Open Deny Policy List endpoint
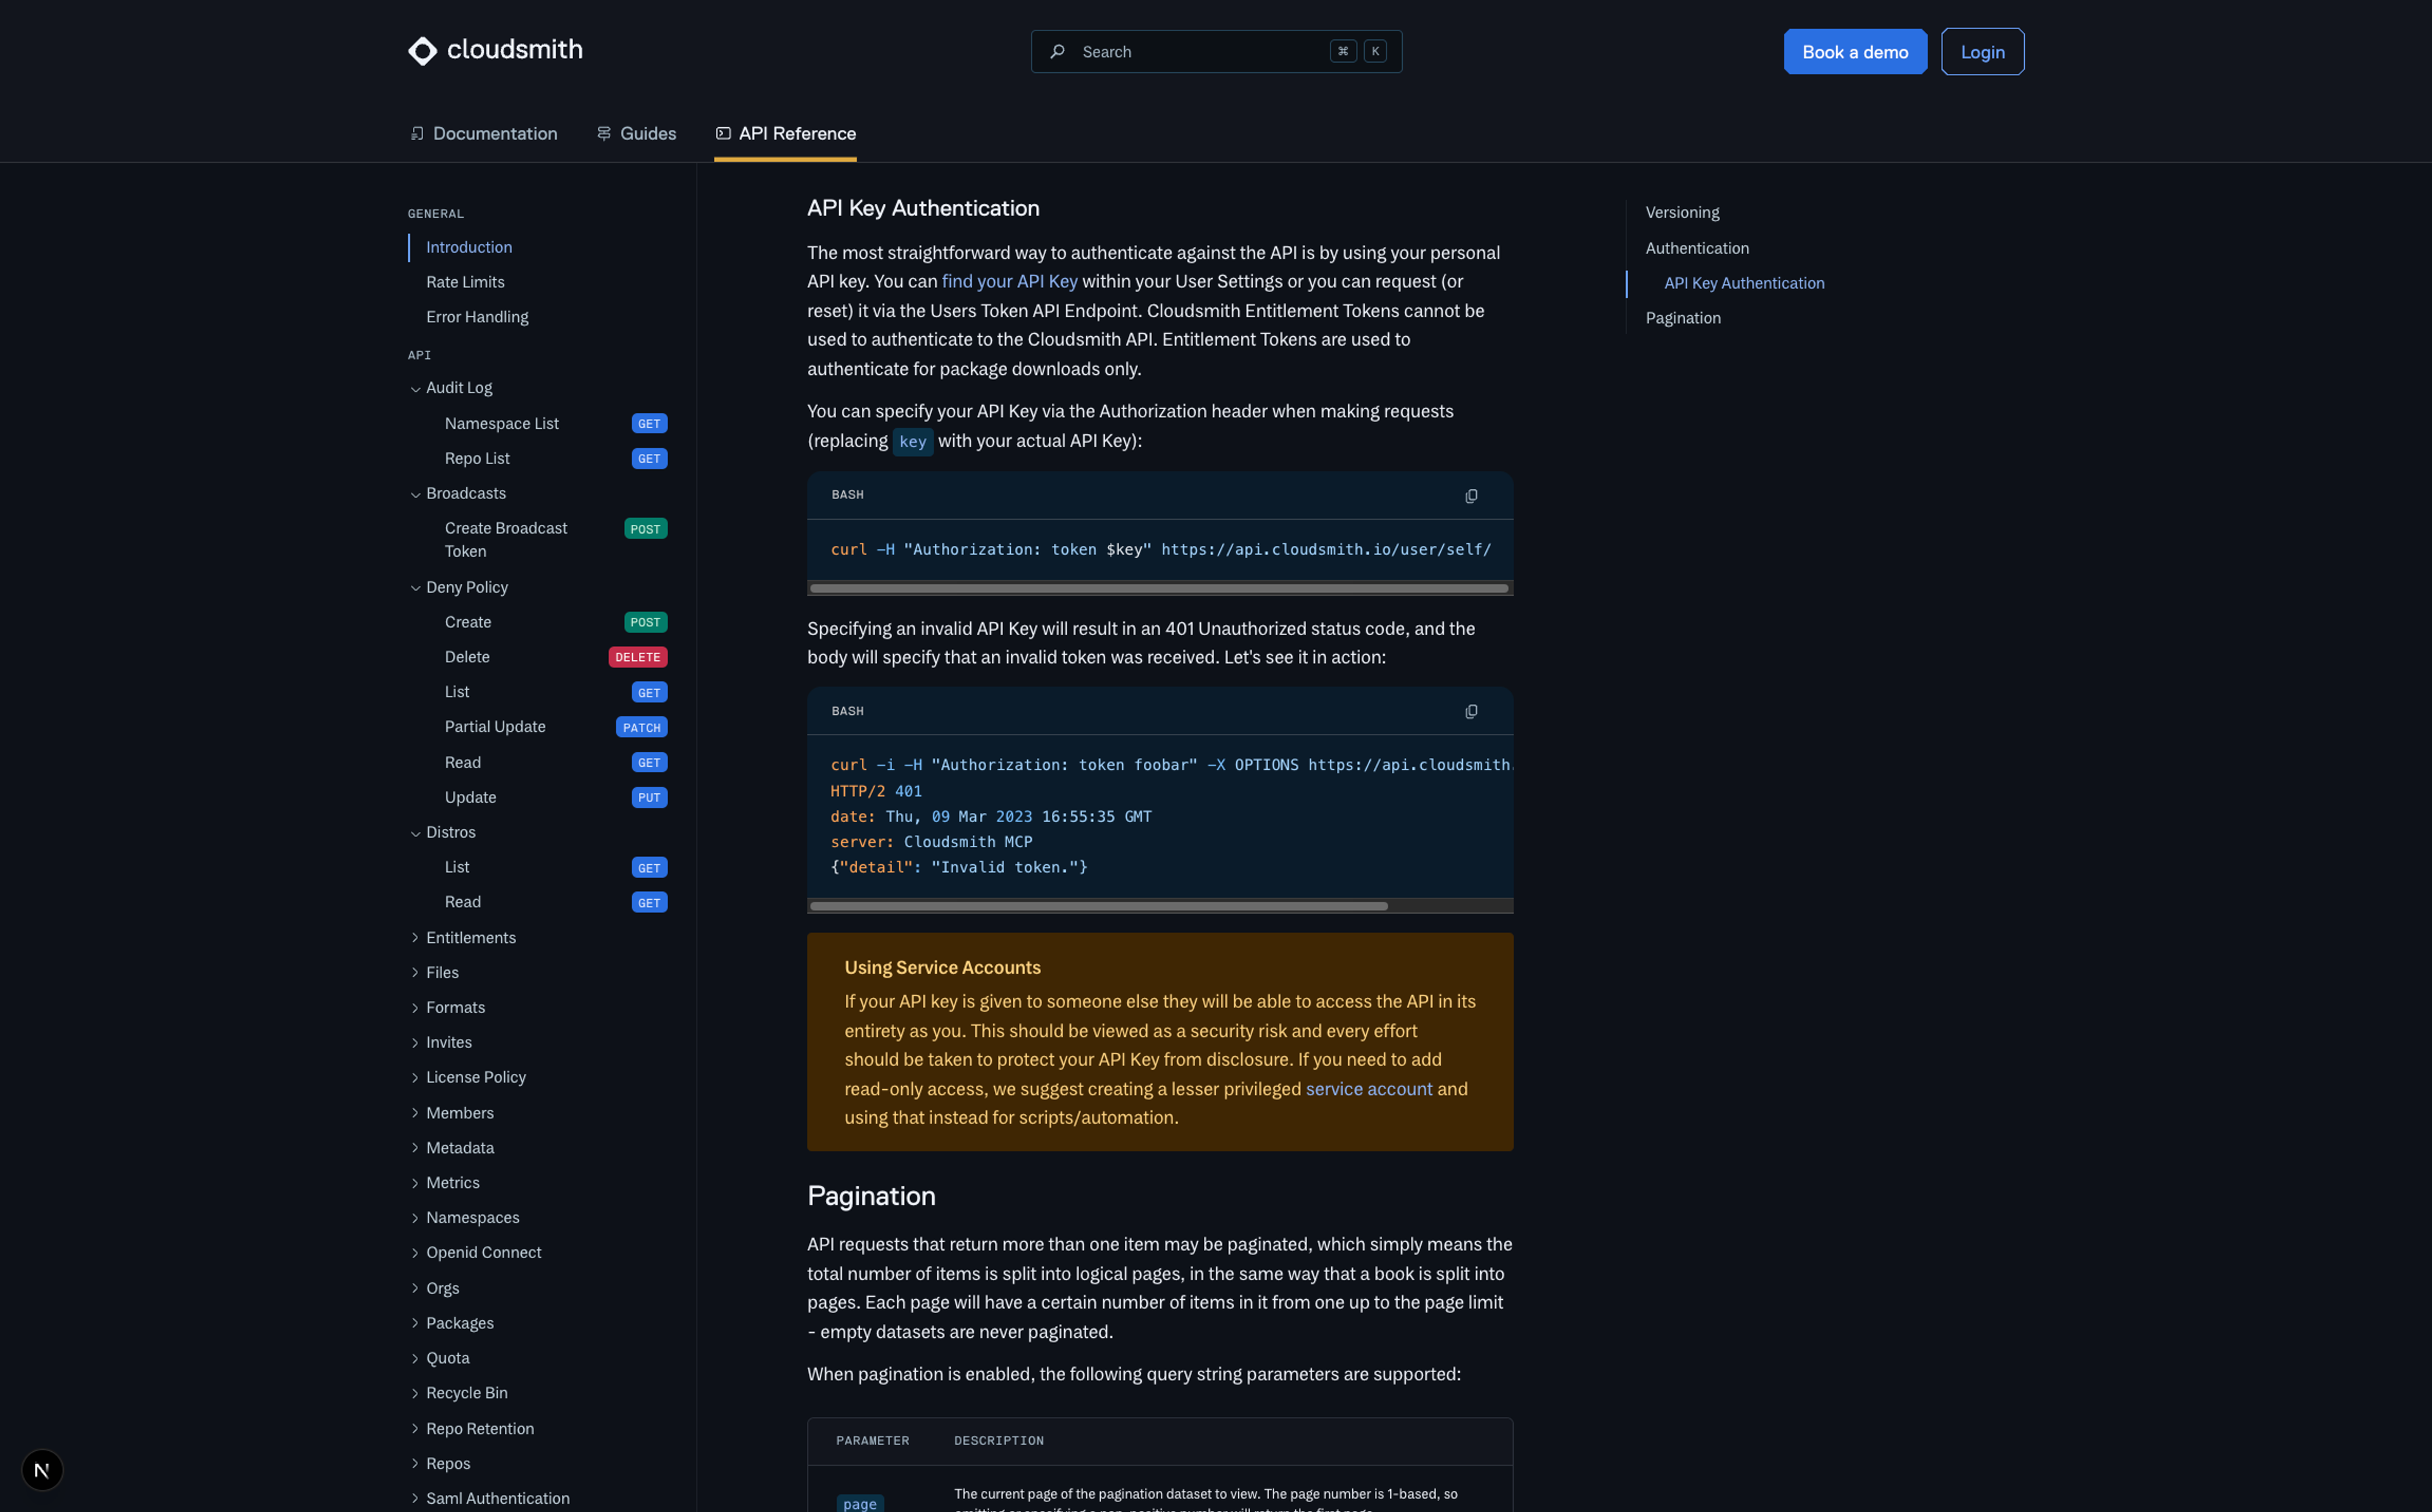The width and height of the screenshot is (2432, 1512). click(x=555, y=692)
